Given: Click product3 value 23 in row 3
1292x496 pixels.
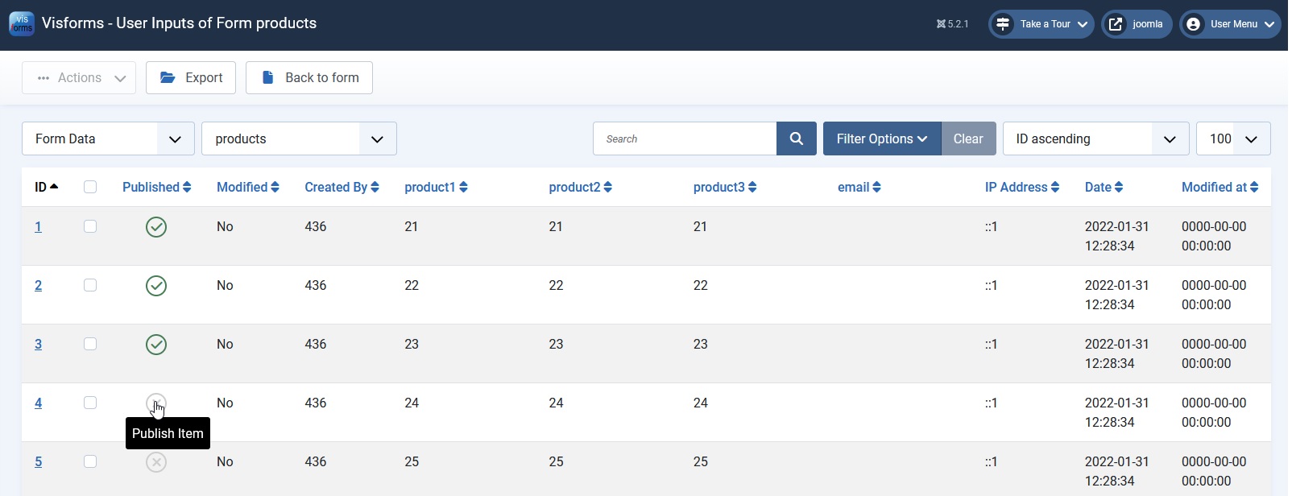Looking at the screenshot, I should click(701, 345).
